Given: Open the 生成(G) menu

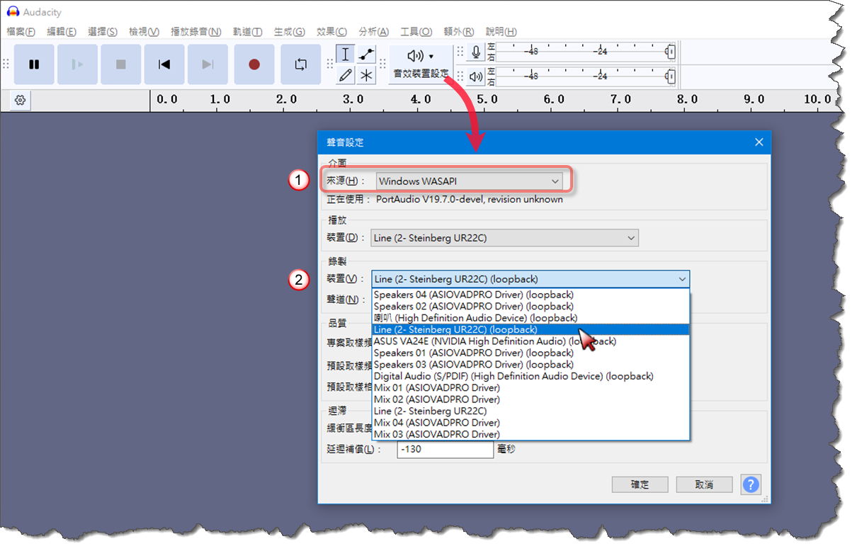Looking at the screenshot, I should 289,32.
